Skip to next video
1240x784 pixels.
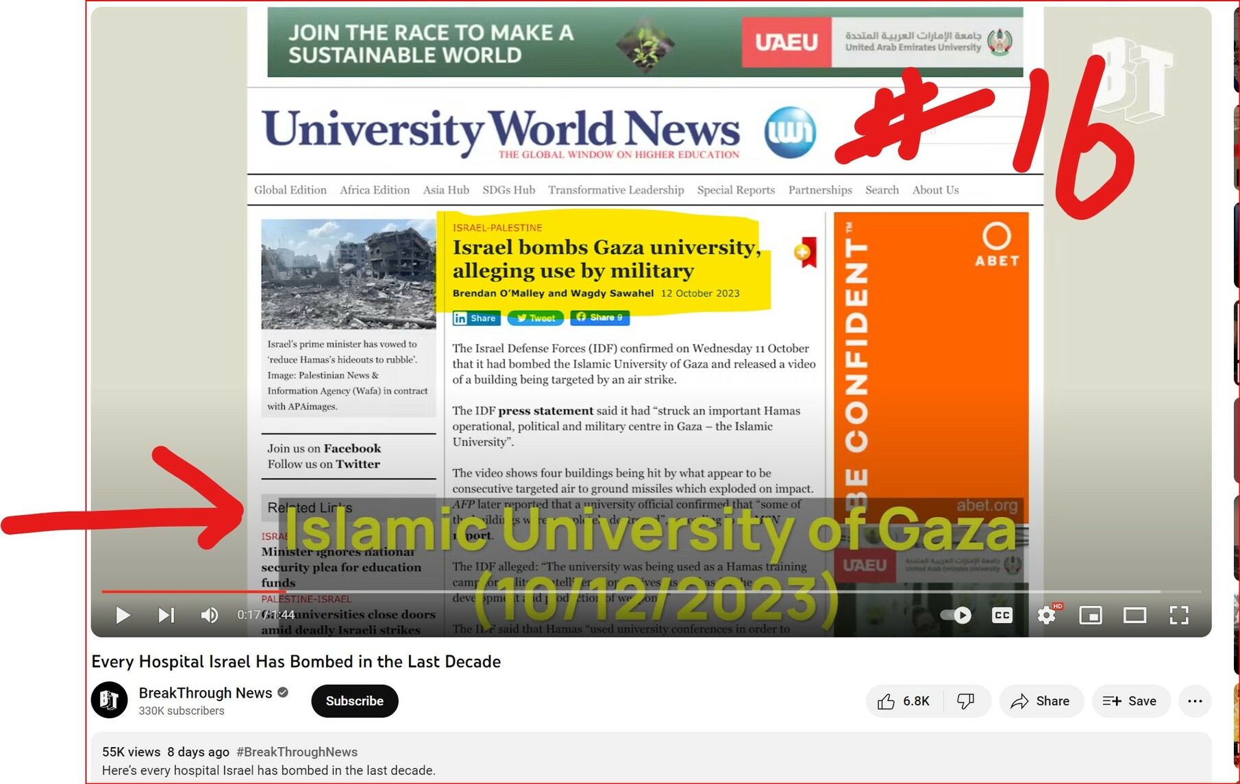click(x=166, y=615)
